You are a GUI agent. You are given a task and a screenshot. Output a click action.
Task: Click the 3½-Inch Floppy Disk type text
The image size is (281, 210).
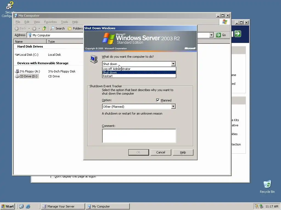click(62, 71)
